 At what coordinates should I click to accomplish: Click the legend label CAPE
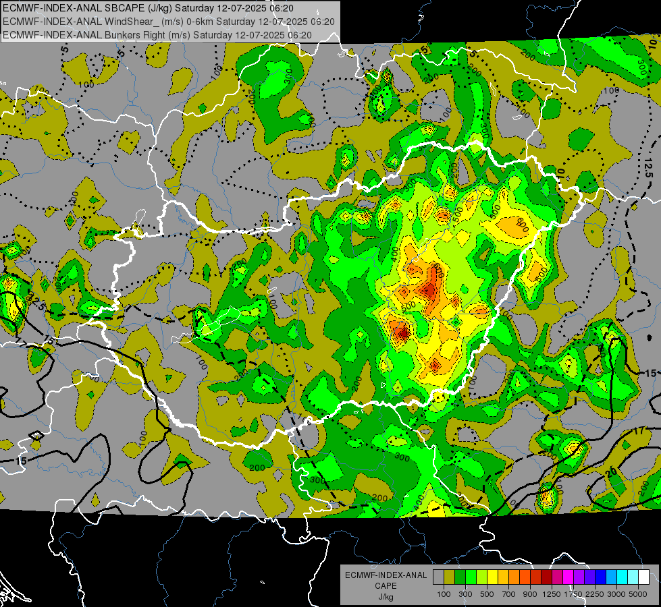(386, 586)
